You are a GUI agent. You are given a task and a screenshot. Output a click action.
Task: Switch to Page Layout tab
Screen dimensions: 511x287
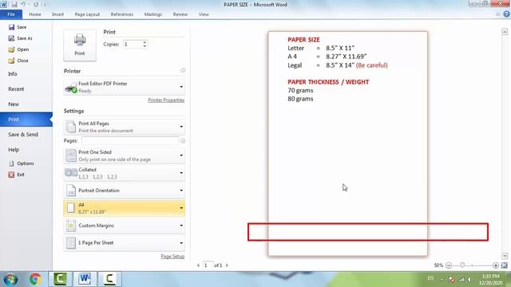87,14
